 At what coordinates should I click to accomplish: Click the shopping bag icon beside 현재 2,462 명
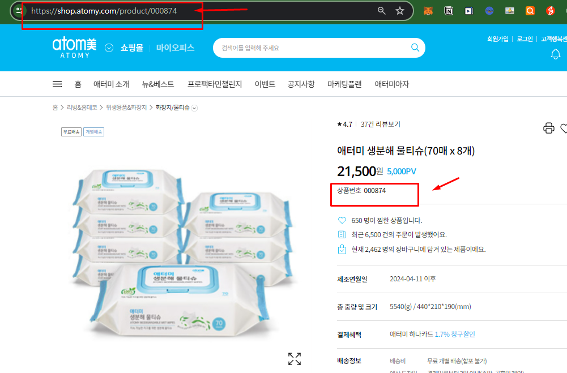[x=342, y=249]
